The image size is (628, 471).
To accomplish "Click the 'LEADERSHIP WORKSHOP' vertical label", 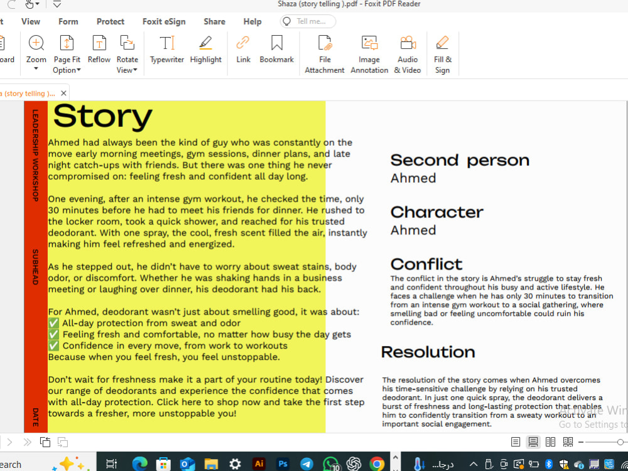I will [36, 155].
